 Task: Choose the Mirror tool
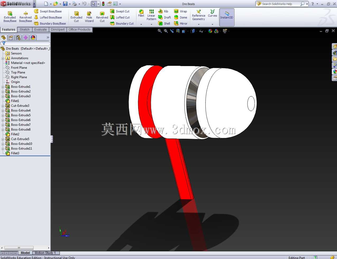(181, 24)
